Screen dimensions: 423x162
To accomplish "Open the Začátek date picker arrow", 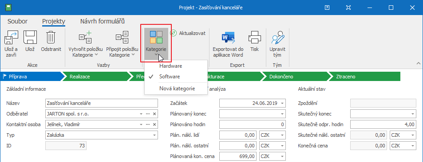I will 282,103.
